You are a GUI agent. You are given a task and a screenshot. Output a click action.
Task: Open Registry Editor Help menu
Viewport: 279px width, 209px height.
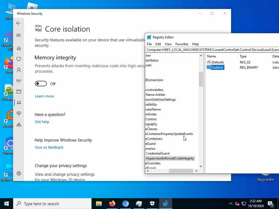(x=195, y=44)
